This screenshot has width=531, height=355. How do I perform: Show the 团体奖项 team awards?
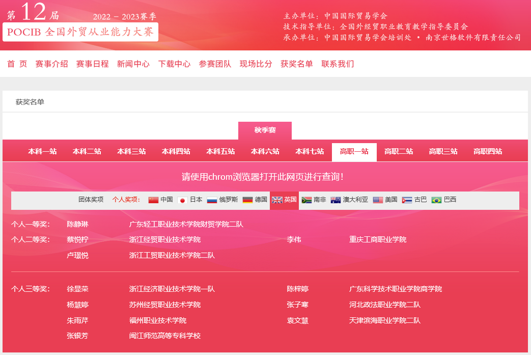pos(91,200)
